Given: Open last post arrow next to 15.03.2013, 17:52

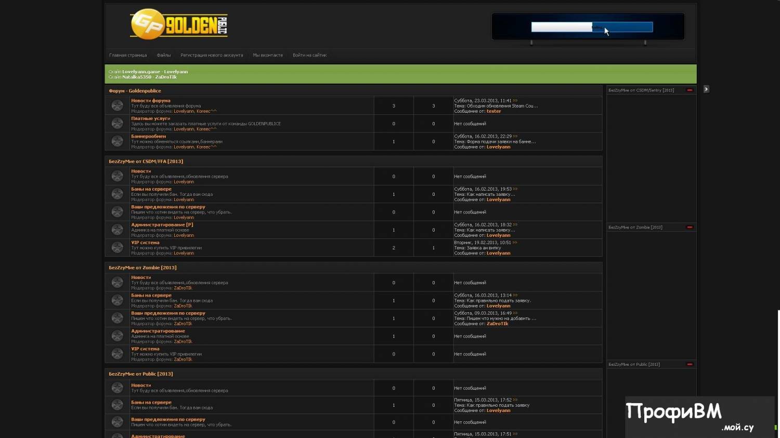Looking at the screenshot, I should [515, 400].
